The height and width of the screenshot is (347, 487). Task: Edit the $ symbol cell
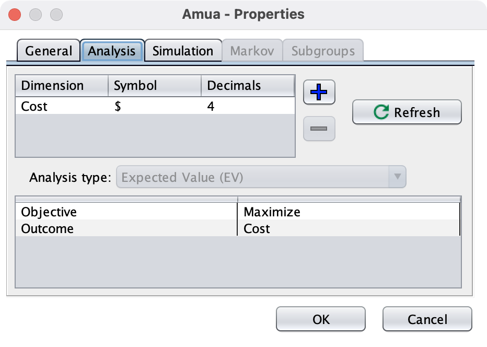click(154, 107)
